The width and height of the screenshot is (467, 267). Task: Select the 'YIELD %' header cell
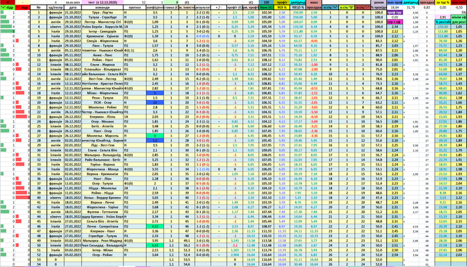pos(298,7)
